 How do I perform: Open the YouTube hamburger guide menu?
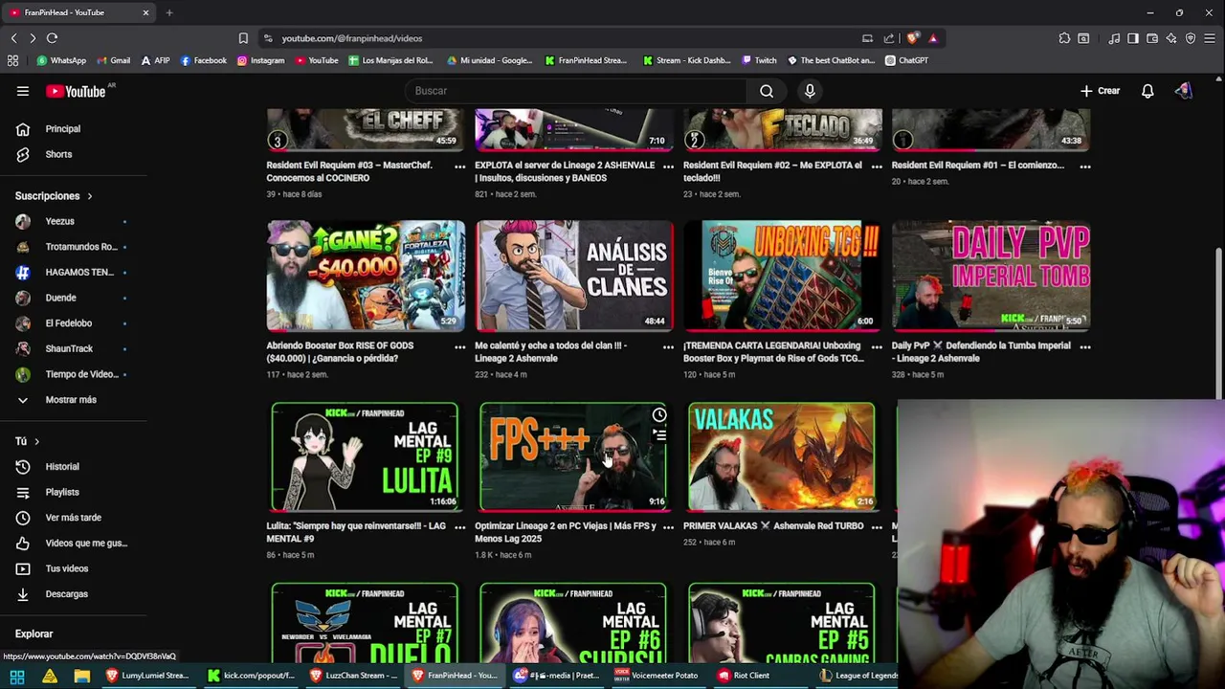(x=23, y=91)
